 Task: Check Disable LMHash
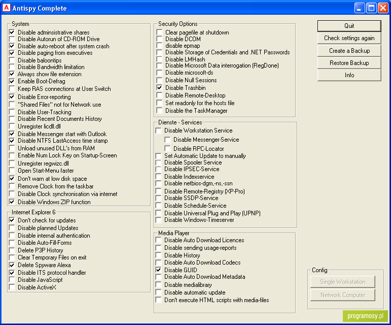(159, 59)
